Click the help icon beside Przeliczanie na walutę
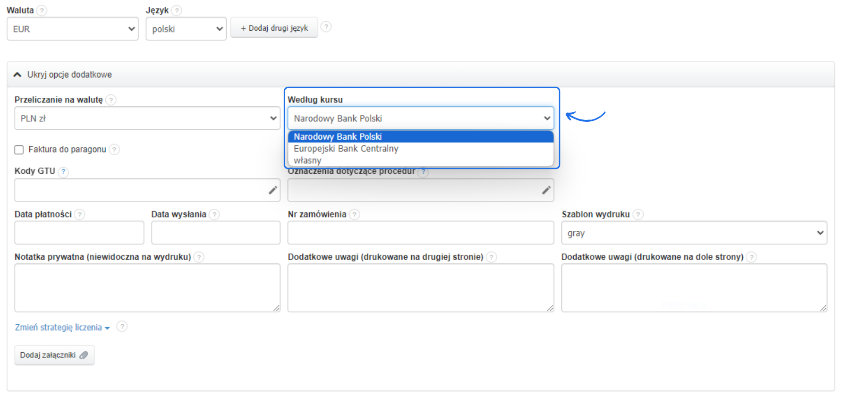 [x=111, y=100]
